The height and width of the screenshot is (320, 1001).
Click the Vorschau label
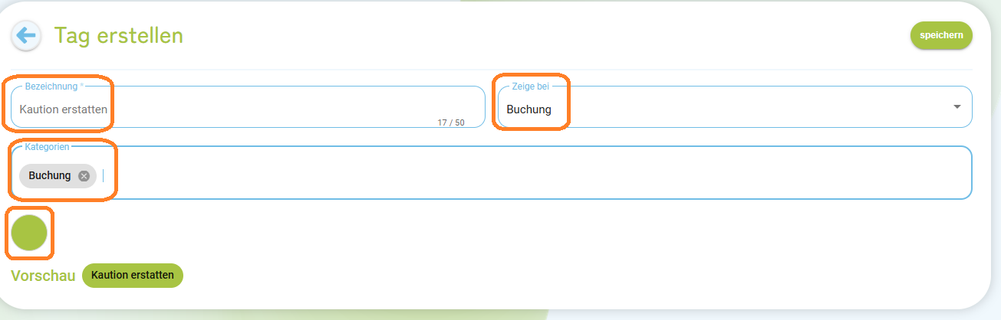[x=43, y=276]
